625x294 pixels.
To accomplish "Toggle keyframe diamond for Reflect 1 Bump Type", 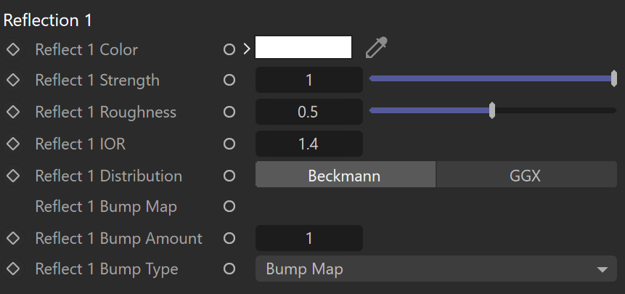I will pos(13,269).
